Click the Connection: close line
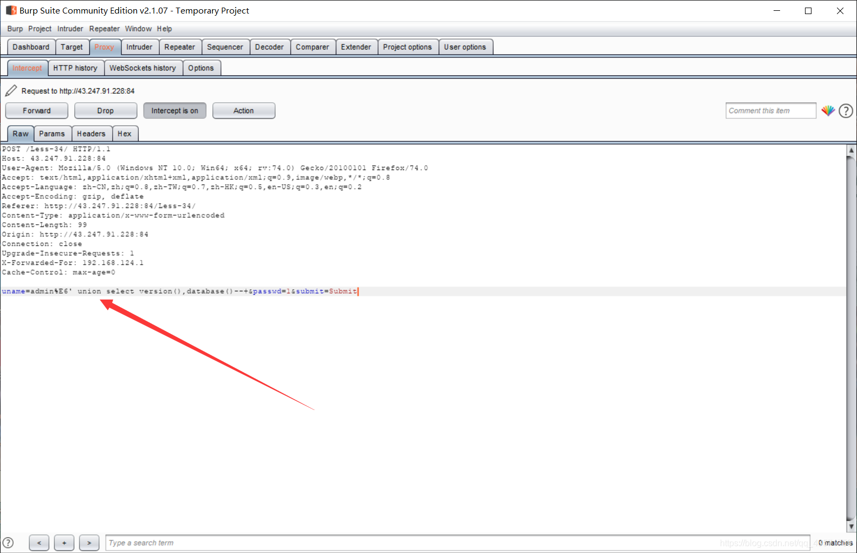Screen dimensions: 857x553 click(42, 244)
